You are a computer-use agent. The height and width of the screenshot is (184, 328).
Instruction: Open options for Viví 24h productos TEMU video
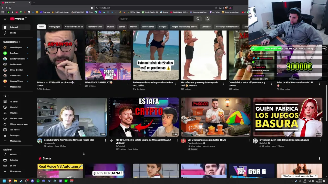[249, 140]
